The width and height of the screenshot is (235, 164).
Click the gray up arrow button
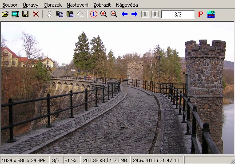(x=145, y=14)
